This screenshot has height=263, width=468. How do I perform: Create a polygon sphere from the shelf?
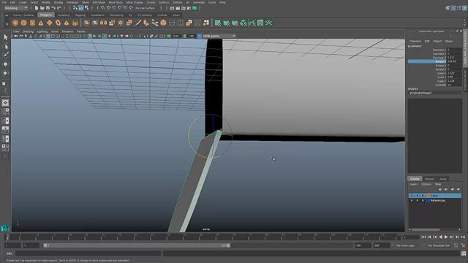click(x=15, y=23)
